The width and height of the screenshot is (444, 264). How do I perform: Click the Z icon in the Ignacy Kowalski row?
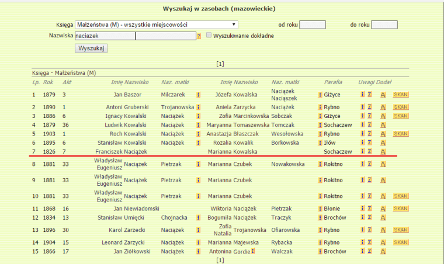pos(370,116)
